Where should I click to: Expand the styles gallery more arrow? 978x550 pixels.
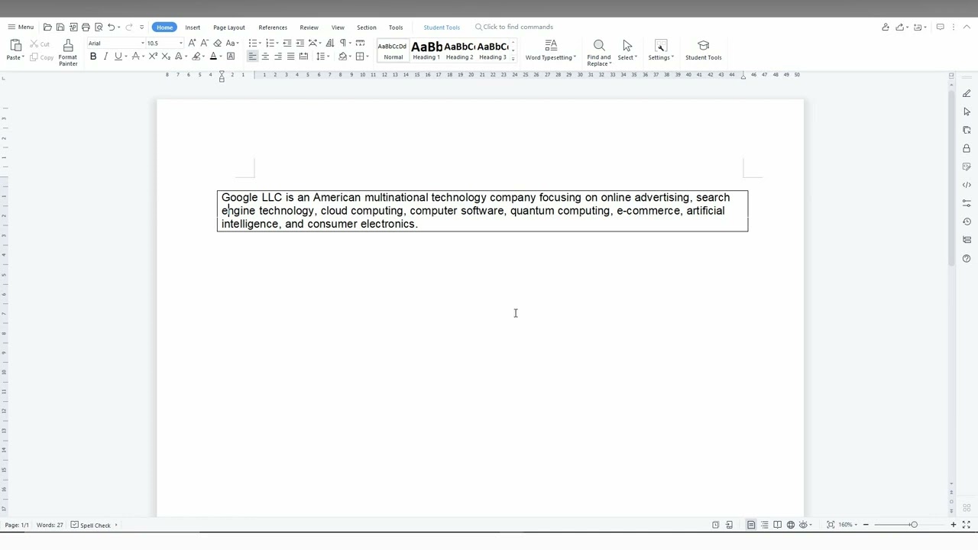(x=513, y=58)
